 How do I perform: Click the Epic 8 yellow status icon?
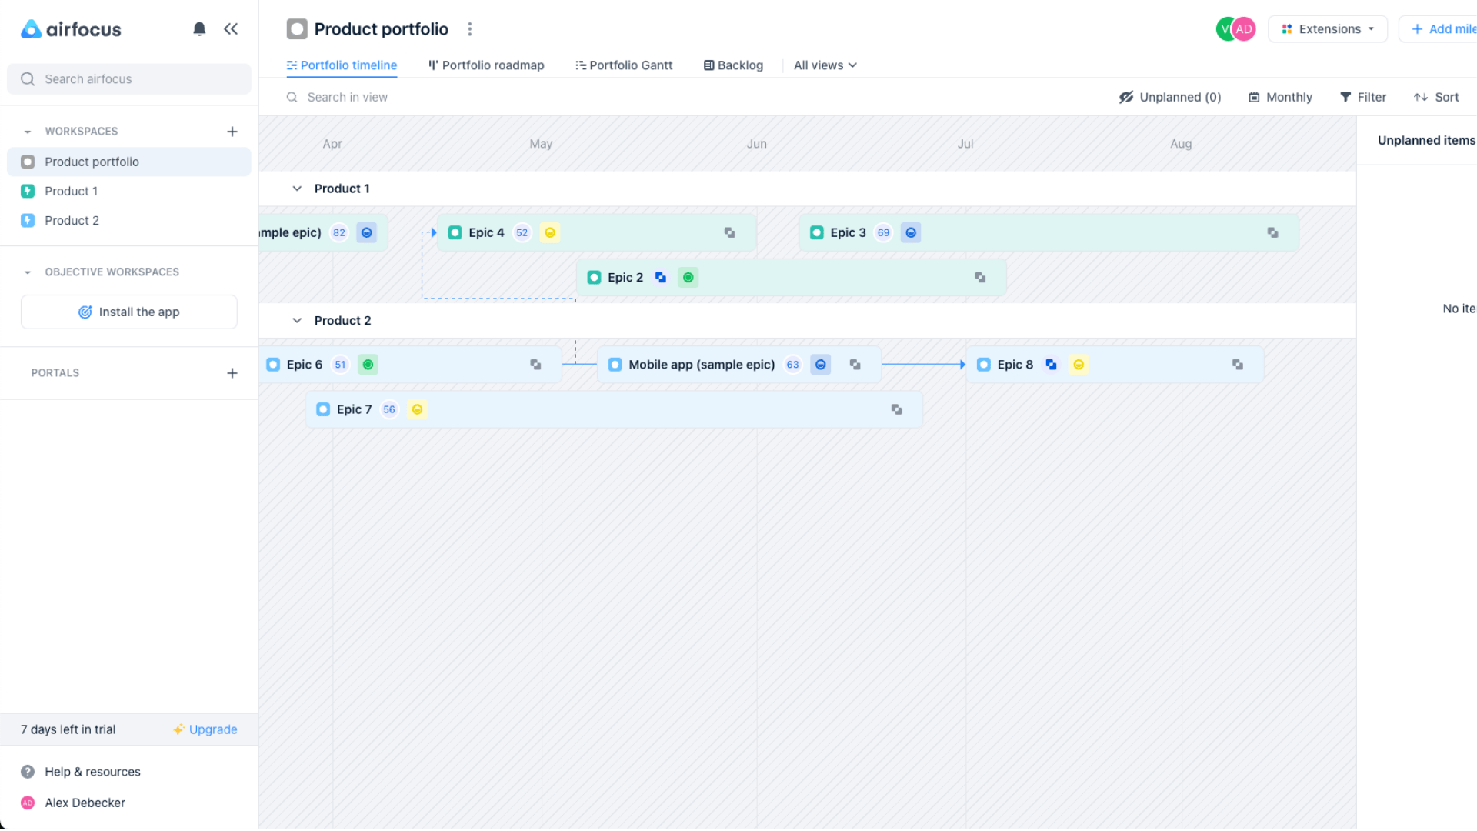pos(1079,365)
